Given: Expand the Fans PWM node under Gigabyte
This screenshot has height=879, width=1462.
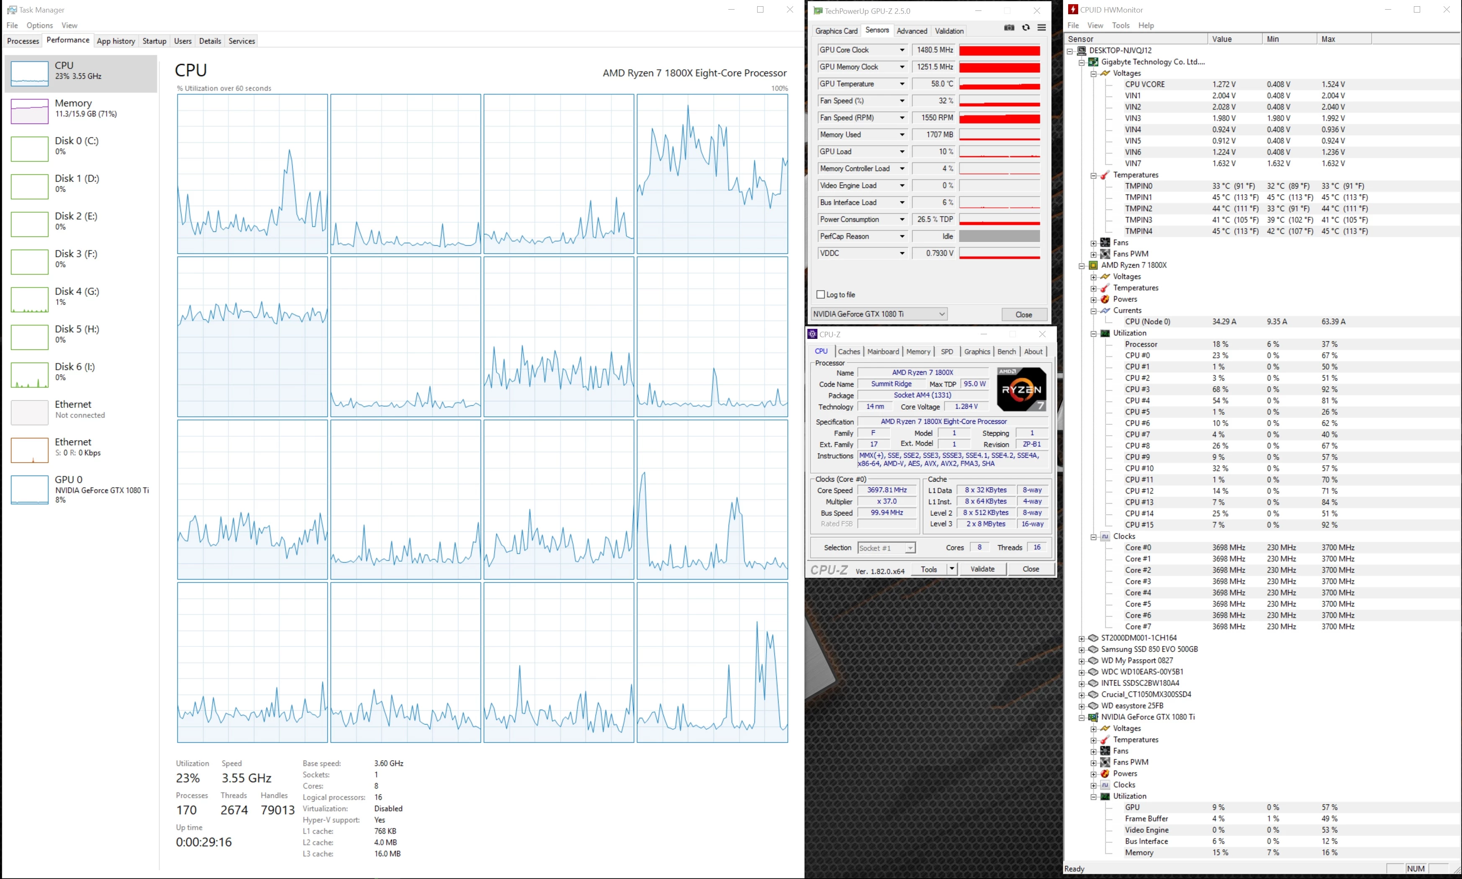Looking at the screenshot, I should (x=1094, y=254).
